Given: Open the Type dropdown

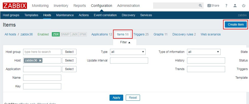Looking at the screenshot, I should pos(128,52).
